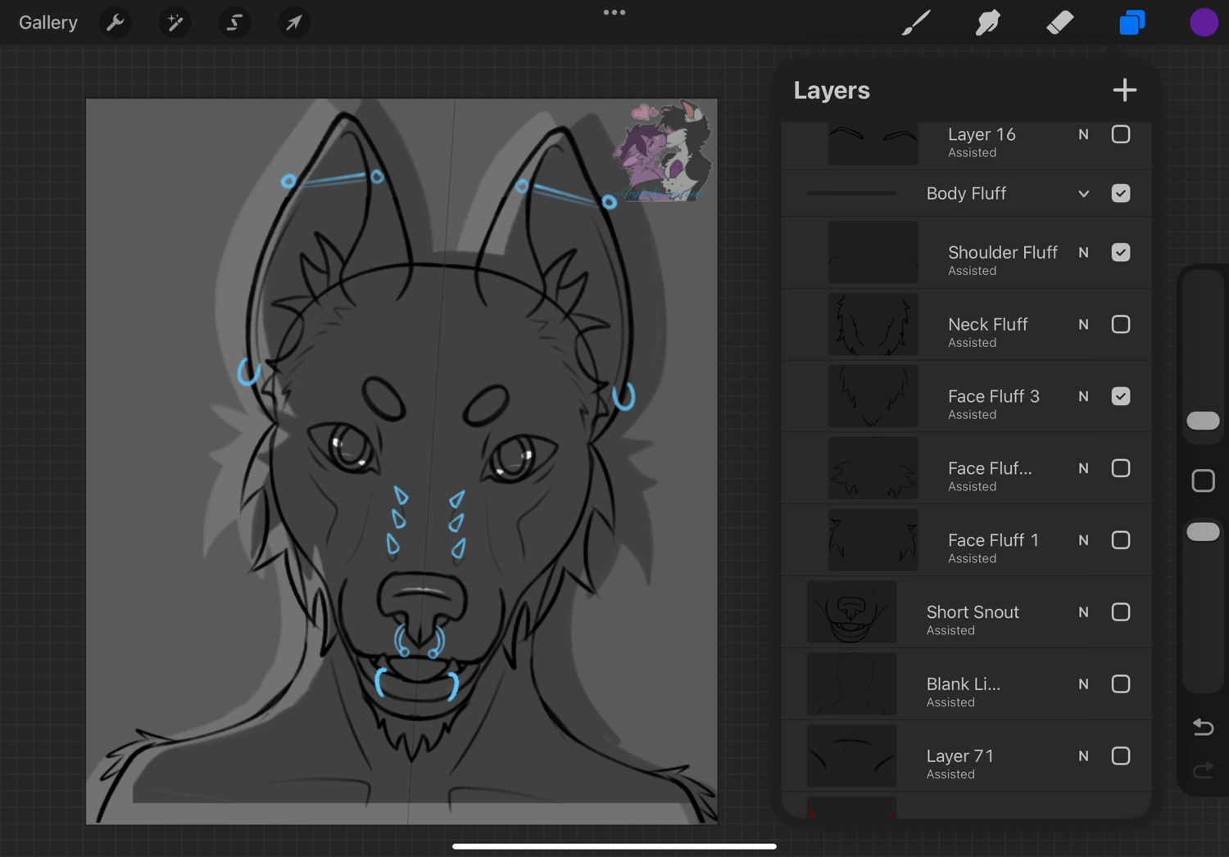Show the Short Snout layer
The height and width of the screenshot is (857, 1229).
(1121, 612)
